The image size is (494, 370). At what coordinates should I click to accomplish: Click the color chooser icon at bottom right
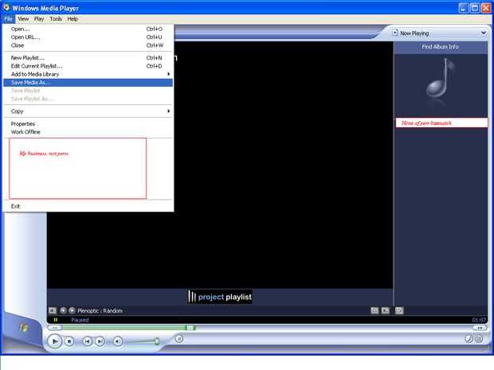click(469, 339)
